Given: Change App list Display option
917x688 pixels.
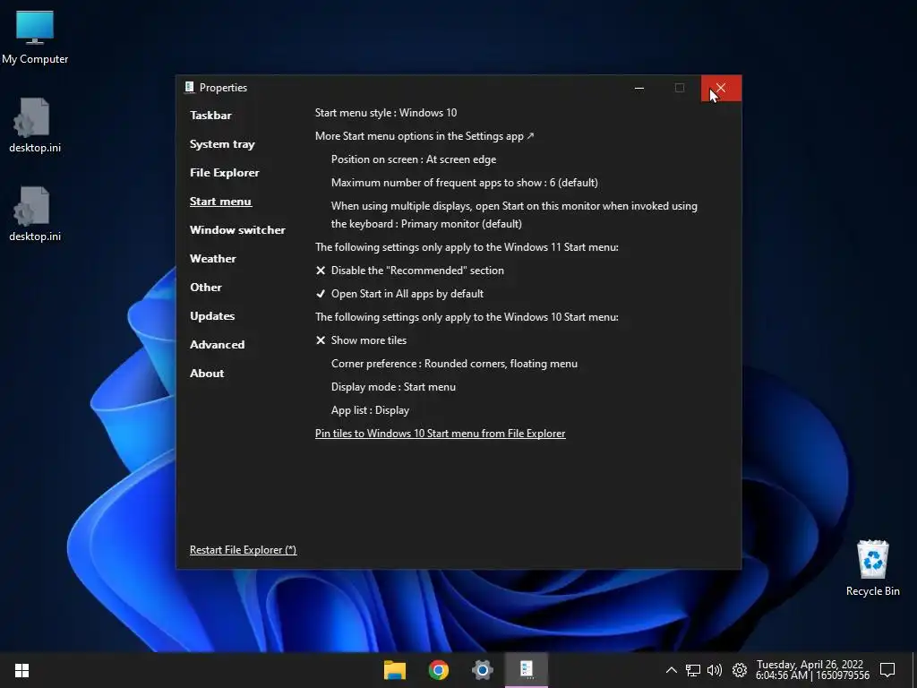Looking at the screenshot, I should [x=370, y=410].
